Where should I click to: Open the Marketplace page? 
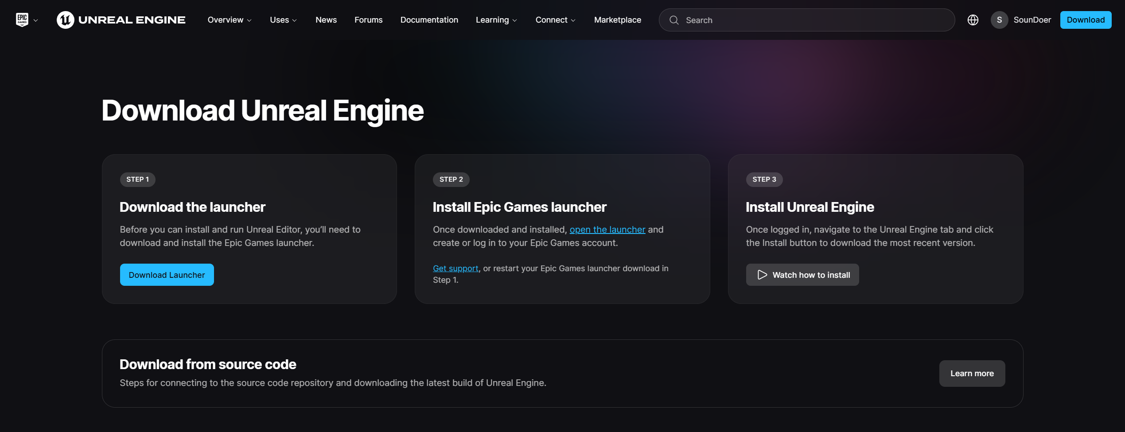click(617, 20)
